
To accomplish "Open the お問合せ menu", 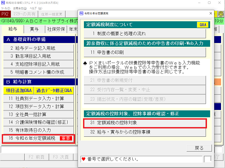I will point(20,8).
